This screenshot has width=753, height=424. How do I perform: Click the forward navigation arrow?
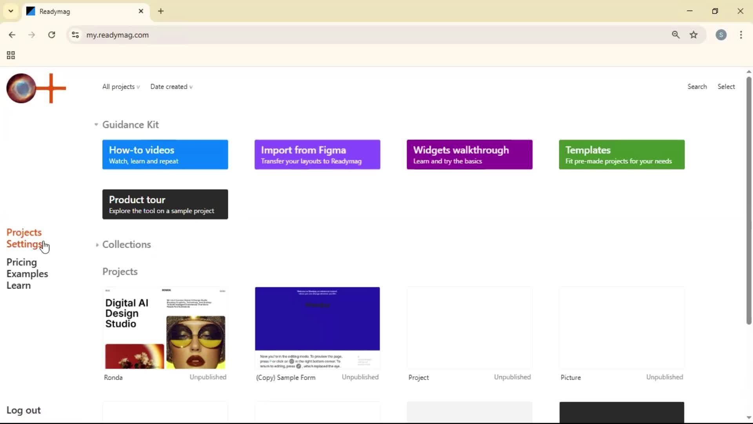pyautogui.click(x=31, y=35)
